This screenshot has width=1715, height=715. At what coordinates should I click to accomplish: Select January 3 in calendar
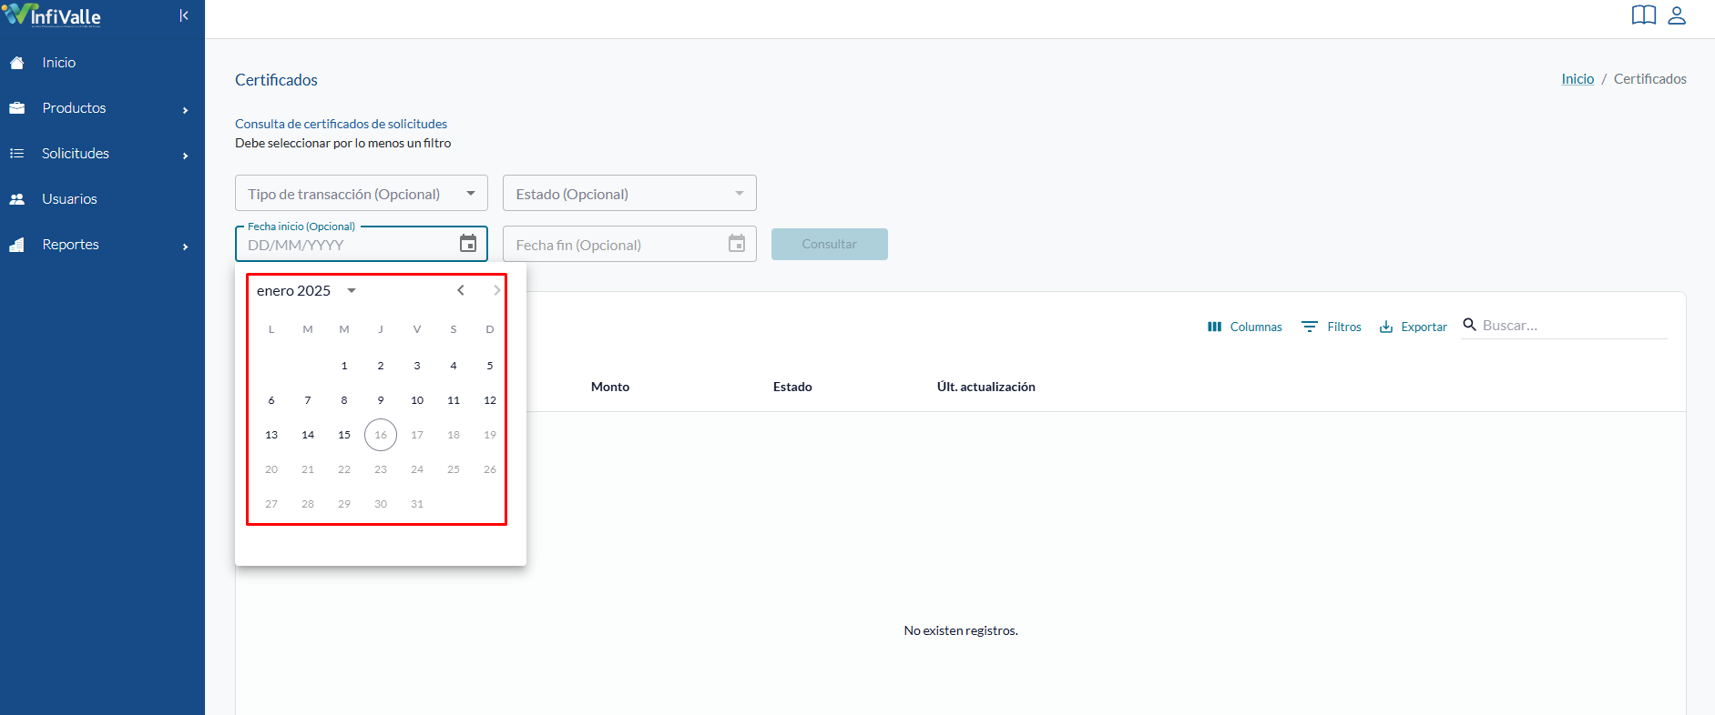coord(417,366)
